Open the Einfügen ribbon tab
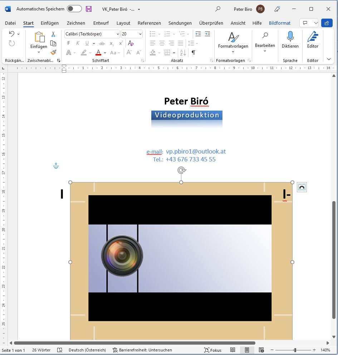This screenshot has width=338, height=355. (x=49, y=23)
